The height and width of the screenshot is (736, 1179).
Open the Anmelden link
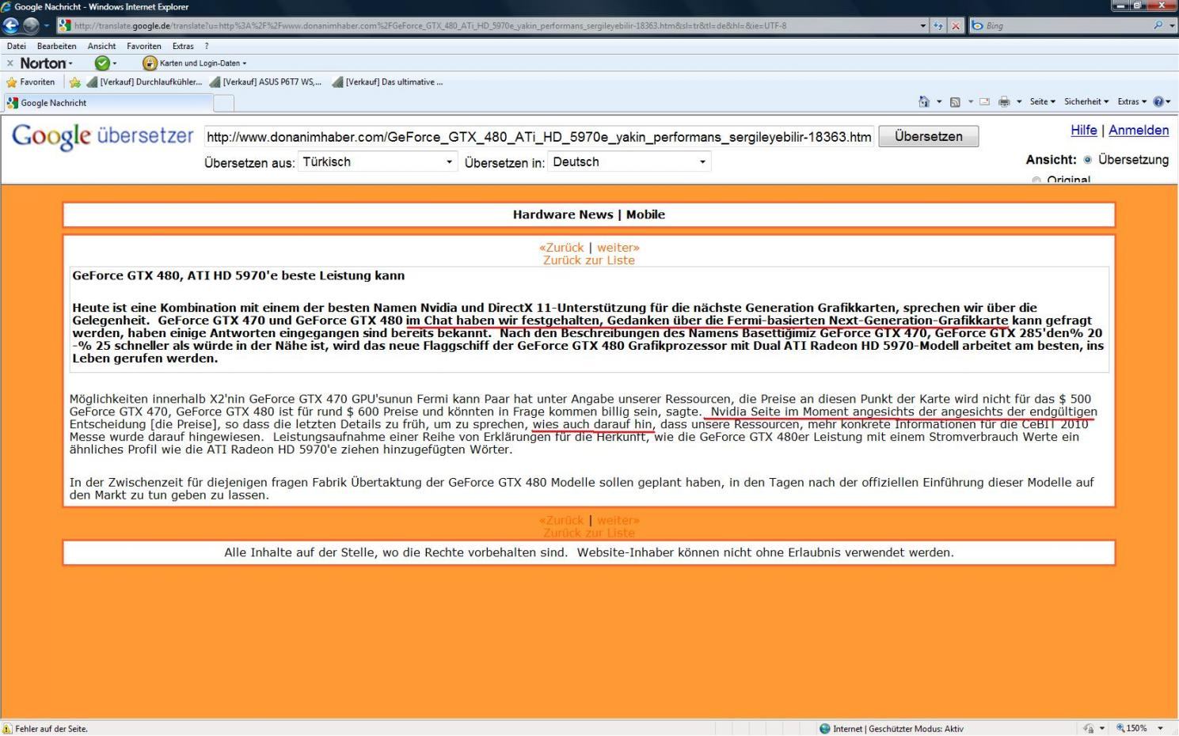[1139, 130]
